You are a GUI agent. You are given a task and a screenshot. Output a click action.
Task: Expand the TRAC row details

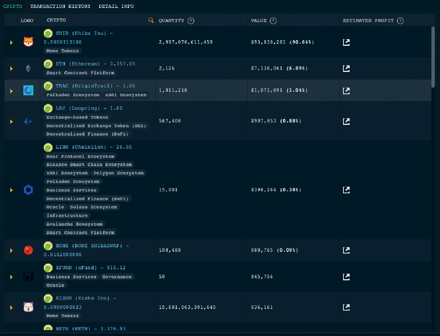[x=11, y=91]
